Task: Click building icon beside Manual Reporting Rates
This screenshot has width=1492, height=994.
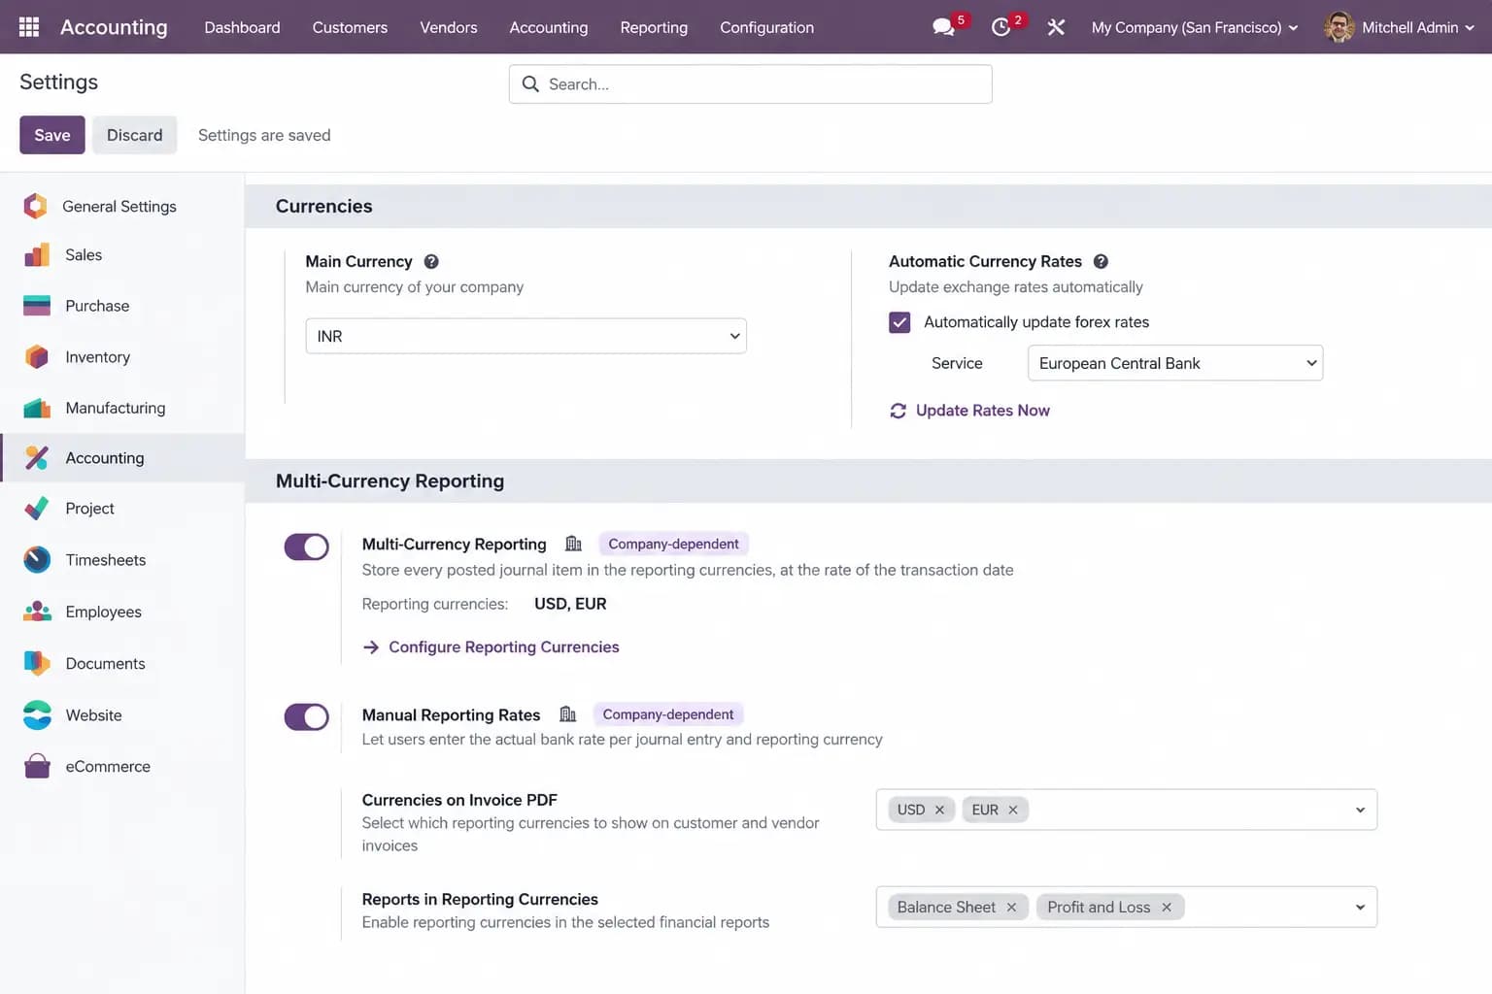Action: point(567,714)
